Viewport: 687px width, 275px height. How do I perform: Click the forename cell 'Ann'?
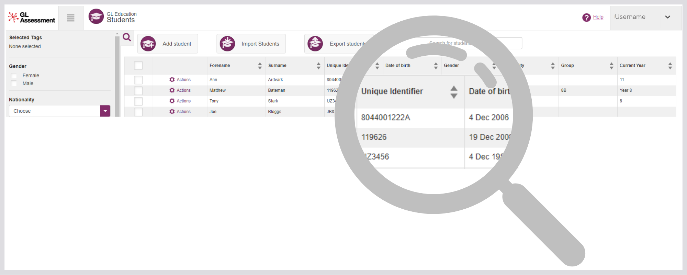point(213,80)
